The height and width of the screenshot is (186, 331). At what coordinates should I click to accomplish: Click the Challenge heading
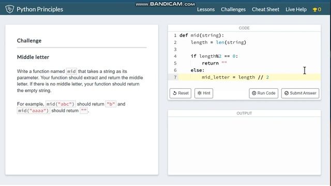coord(29,40)
